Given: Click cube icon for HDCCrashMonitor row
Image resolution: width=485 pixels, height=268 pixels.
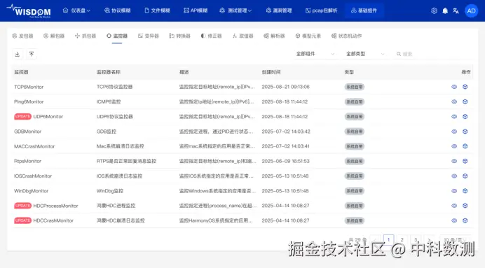Looking at the screenshot, I should 465,220.
